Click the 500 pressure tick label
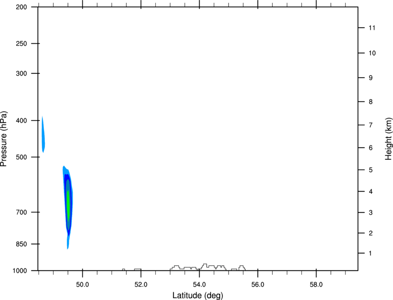 (x=21, y=157)
